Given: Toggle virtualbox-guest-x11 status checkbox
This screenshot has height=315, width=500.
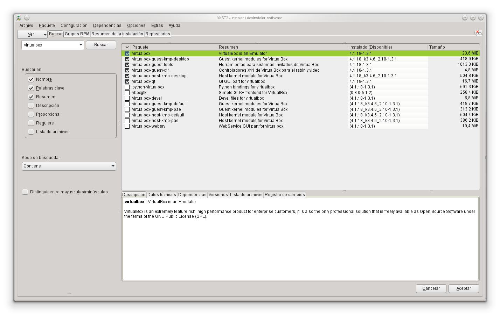Looking at the screenshot, I should pos(127,70).
